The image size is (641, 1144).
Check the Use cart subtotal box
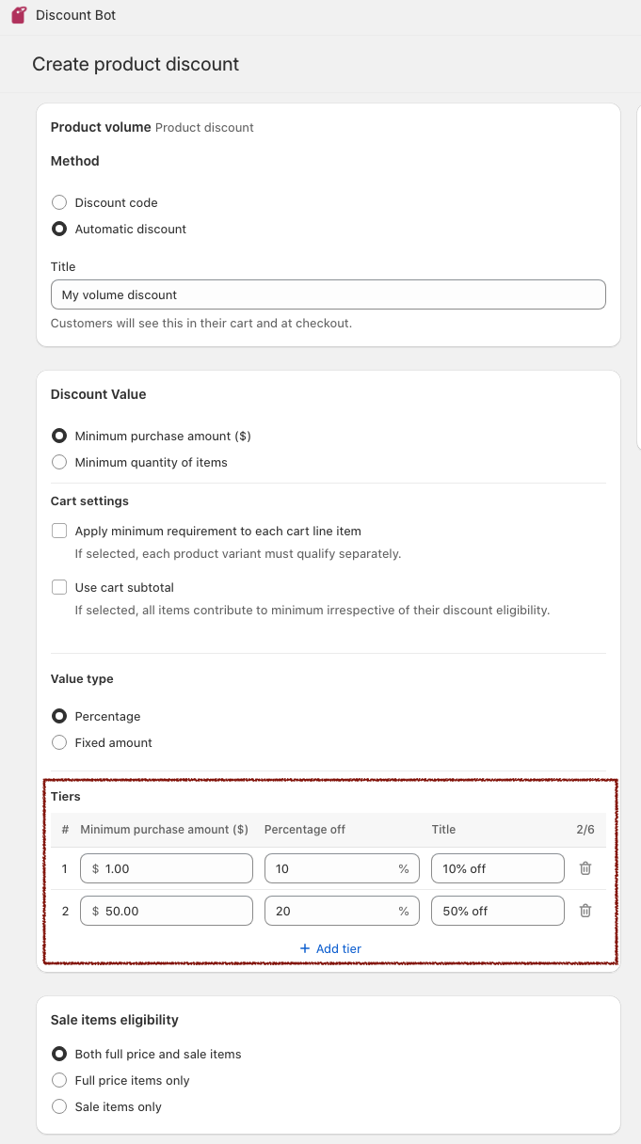pos(59,587)
